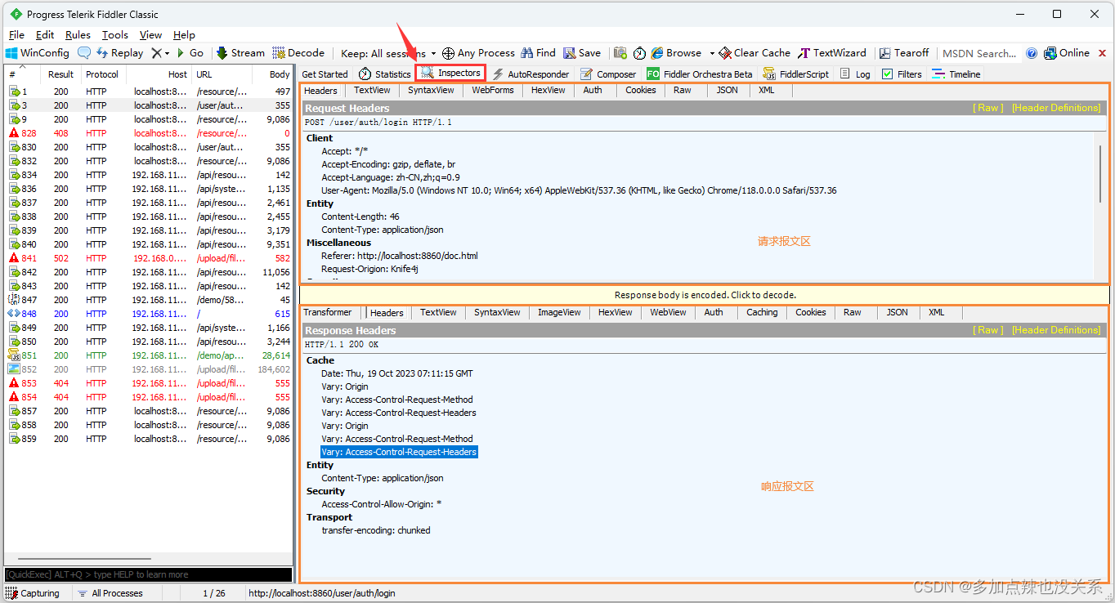
Task: Click Clear Cache in toolbar
Action: [755, 53]
